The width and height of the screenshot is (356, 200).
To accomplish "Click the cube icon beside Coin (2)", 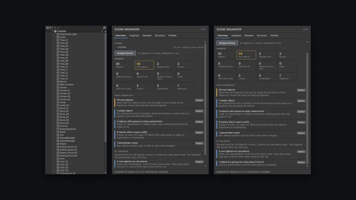I will [58, 164].
